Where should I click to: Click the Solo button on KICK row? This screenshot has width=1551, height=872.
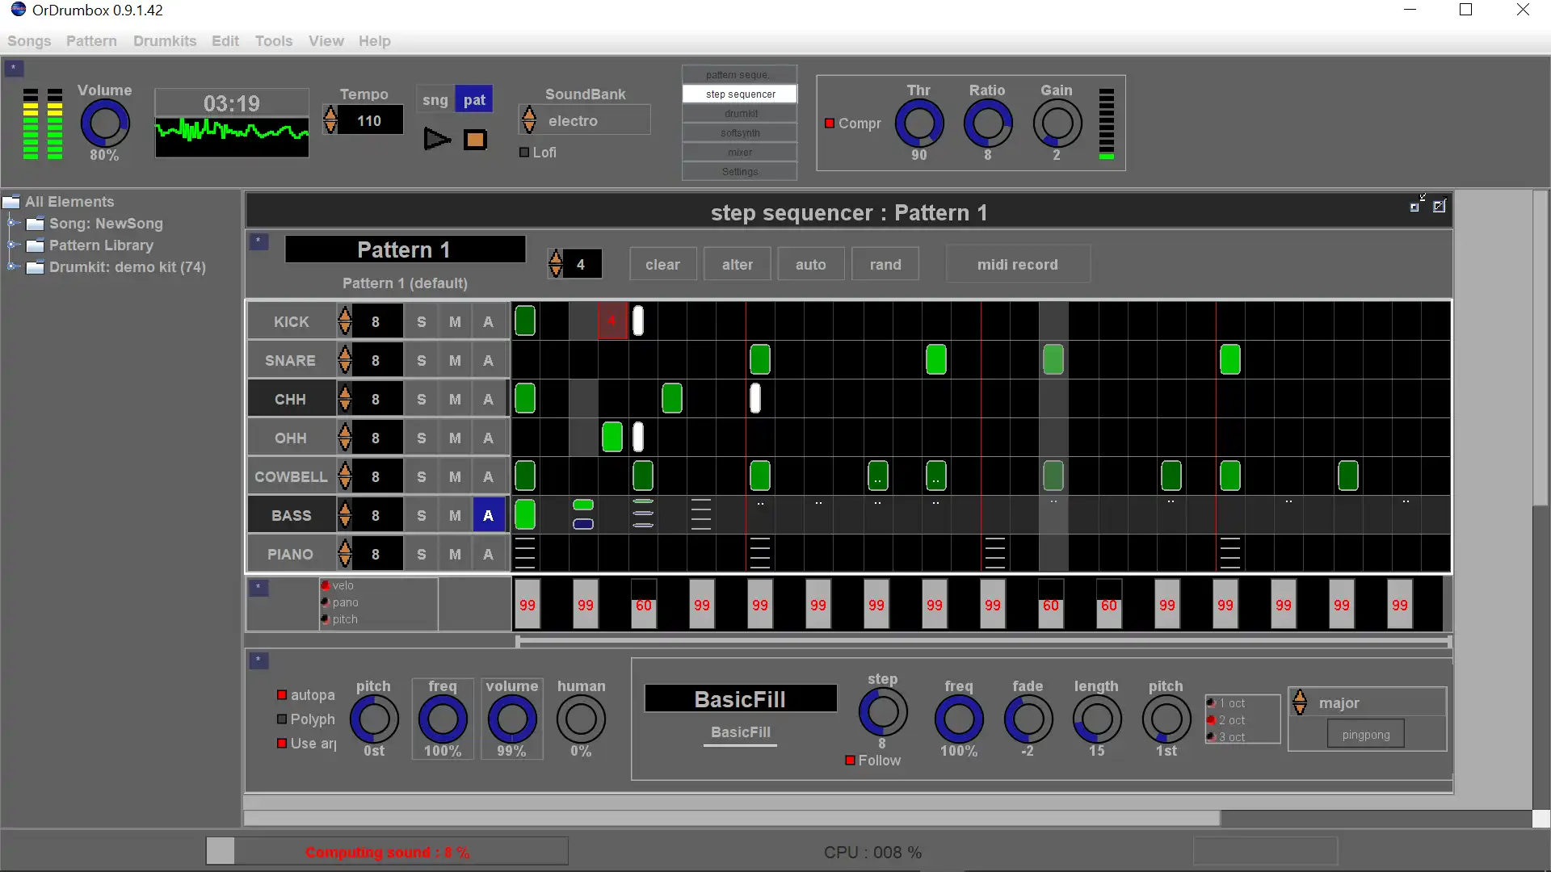(421, 321)
